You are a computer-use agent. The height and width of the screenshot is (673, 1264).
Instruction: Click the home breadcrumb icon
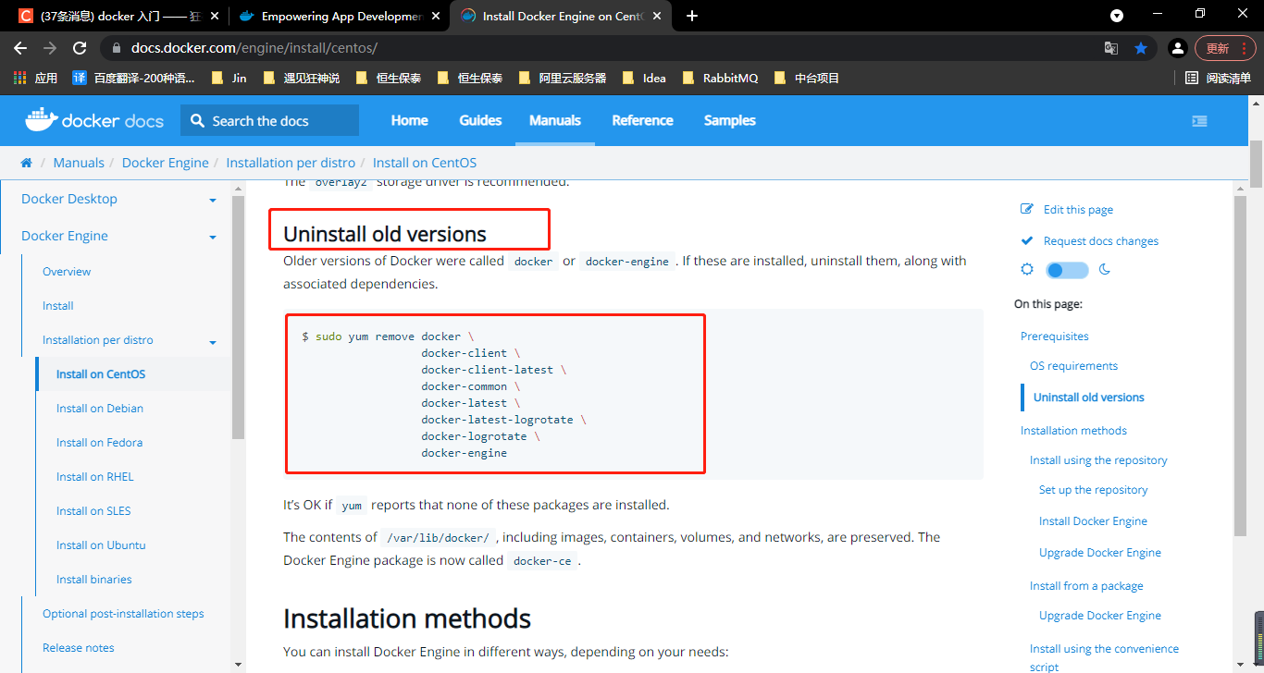[x=26, y=163]
